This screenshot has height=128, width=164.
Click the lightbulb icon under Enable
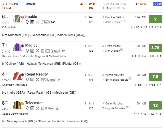(27, 22)
